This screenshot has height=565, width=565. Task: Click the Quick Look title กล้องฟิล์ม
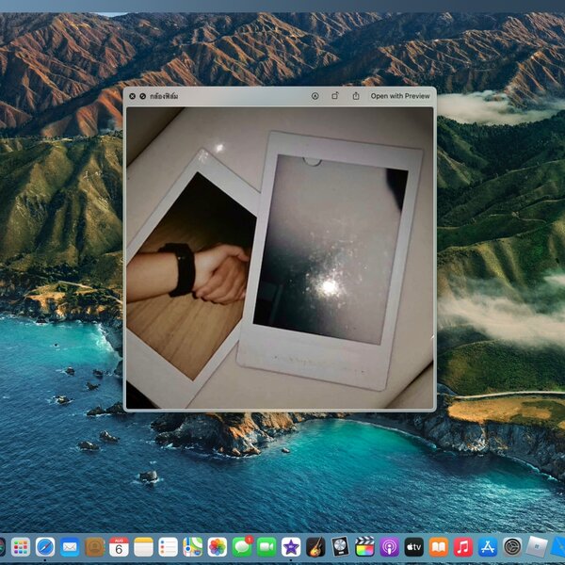click(x=164, y=96)
